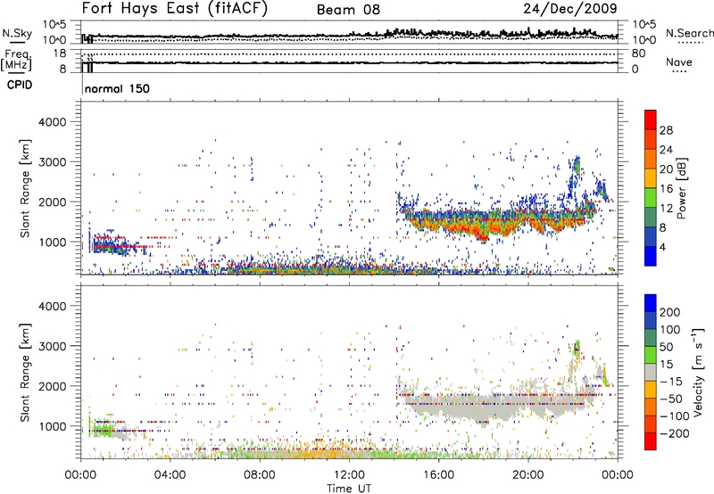Image resolution: width=714 pixels, height=494 pixels.
Task: Click the "200" tick on Velocity color bar
Action: pos(670,312)
